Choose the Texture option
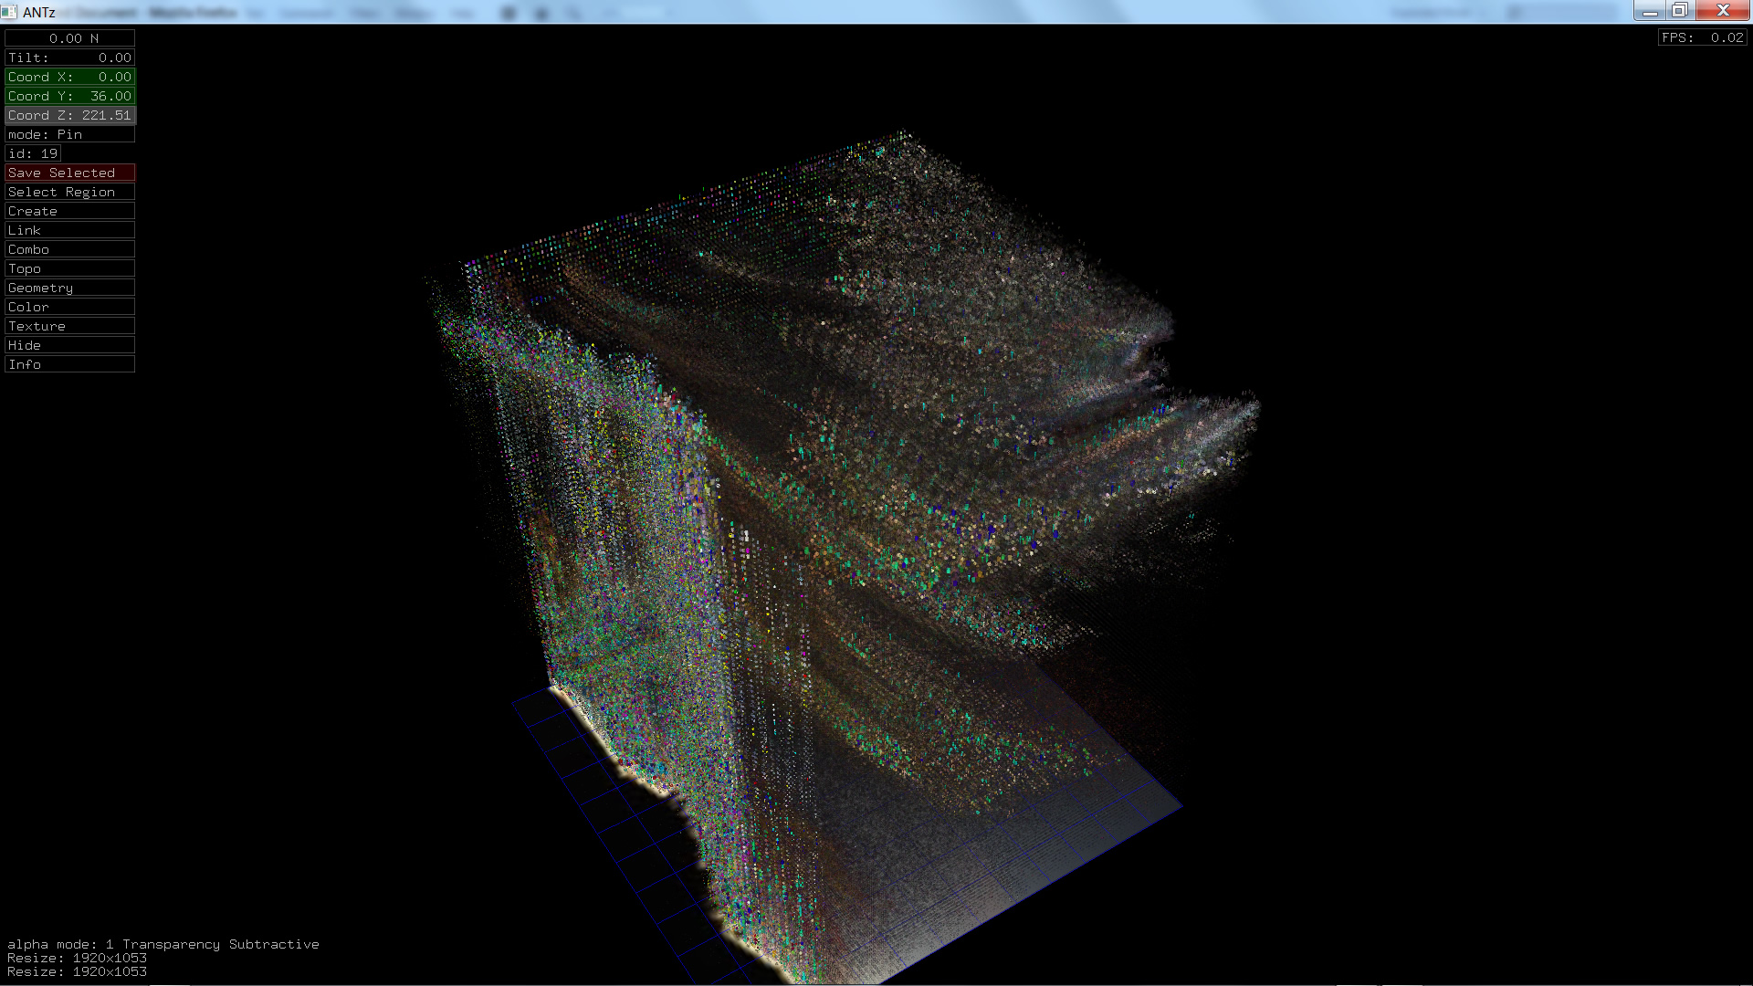The width and height of the screenshot is (1753, 986). tap(69, 326)
